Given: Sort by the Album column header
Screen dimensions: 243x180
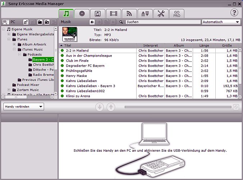Looking at the screenshot, I should pyautogui.click(x=179, y=45).
